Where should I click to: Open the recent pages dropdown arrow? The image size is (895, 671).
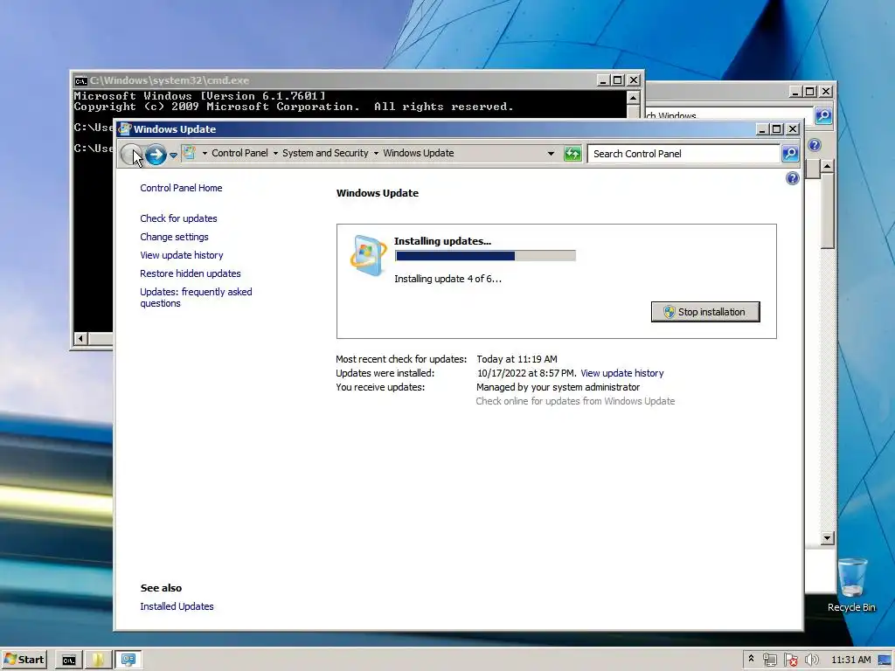[x=174, y=154]
